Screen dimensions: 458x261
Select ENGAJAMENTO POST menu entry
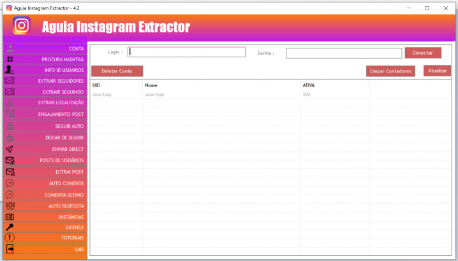point(45,115)
